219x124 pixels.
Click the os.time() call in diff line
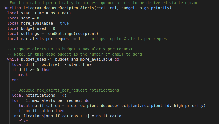[51, 64]
